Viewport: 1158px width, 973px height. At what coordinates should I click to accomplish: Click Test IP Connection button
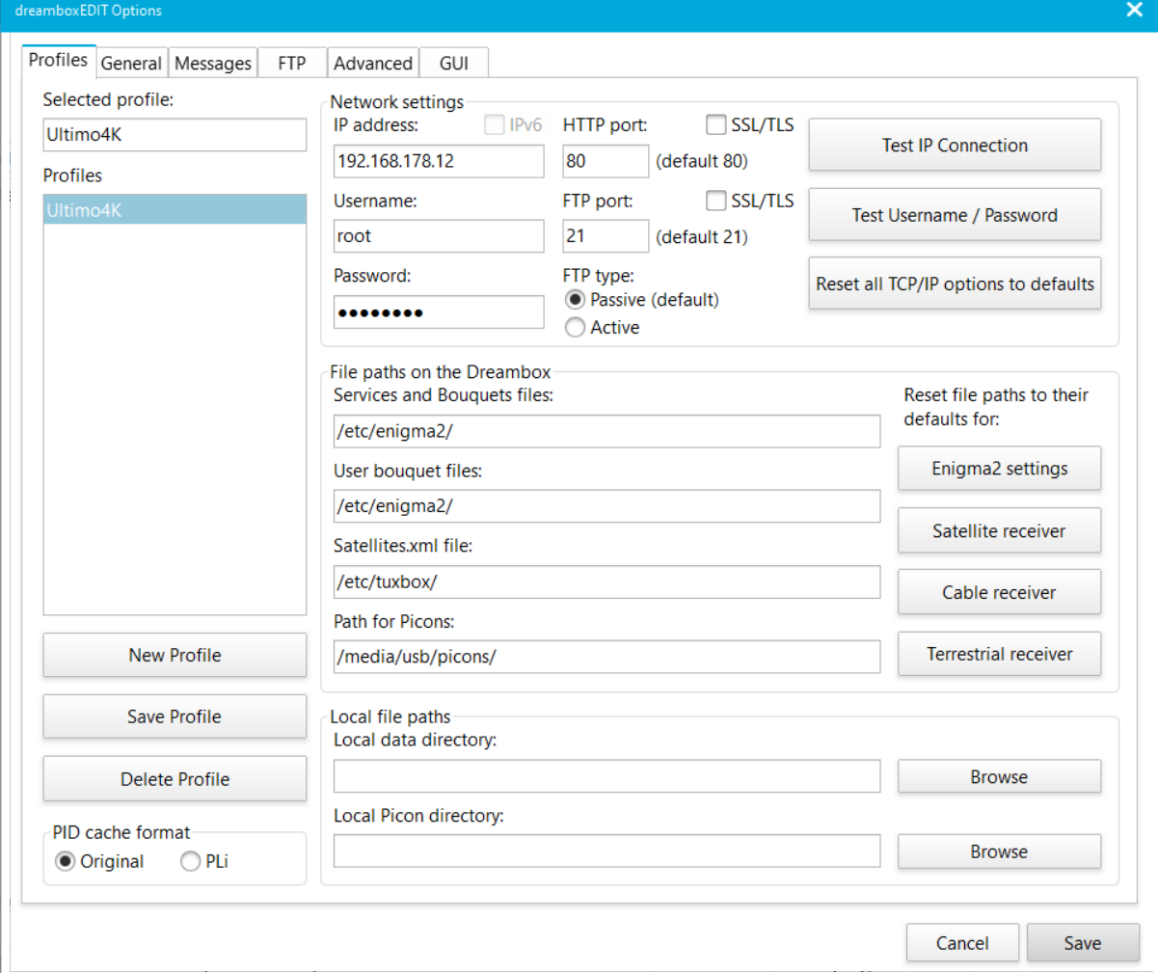[x=955, y=146]
